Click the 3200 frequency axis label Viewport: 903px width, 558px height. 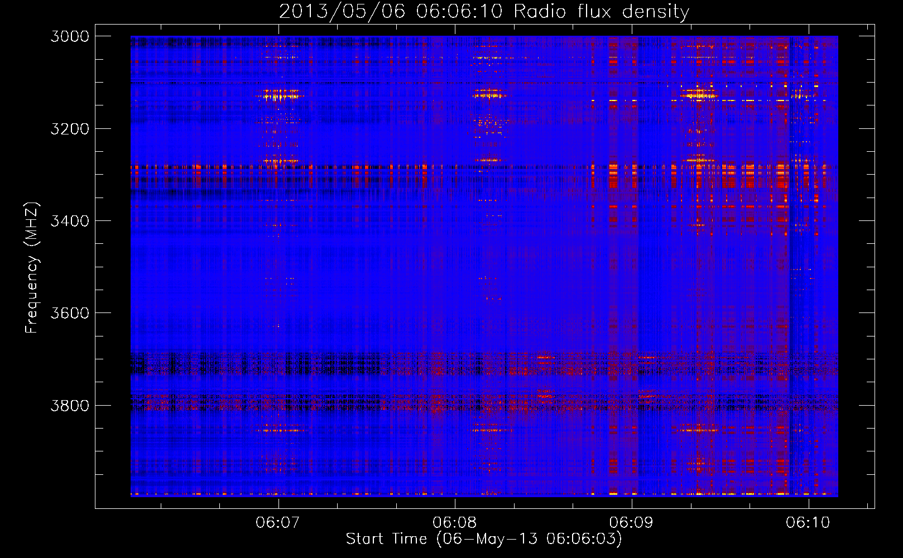pos(70,128)
